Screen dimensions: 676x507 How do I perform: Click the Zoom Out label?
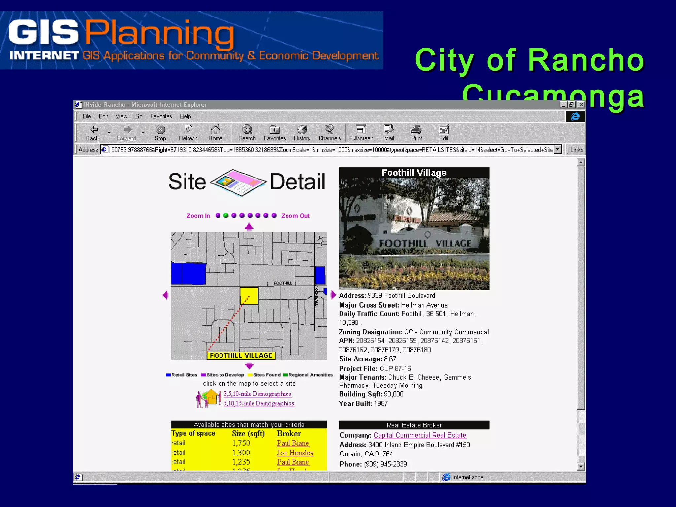tap(295, 216)
